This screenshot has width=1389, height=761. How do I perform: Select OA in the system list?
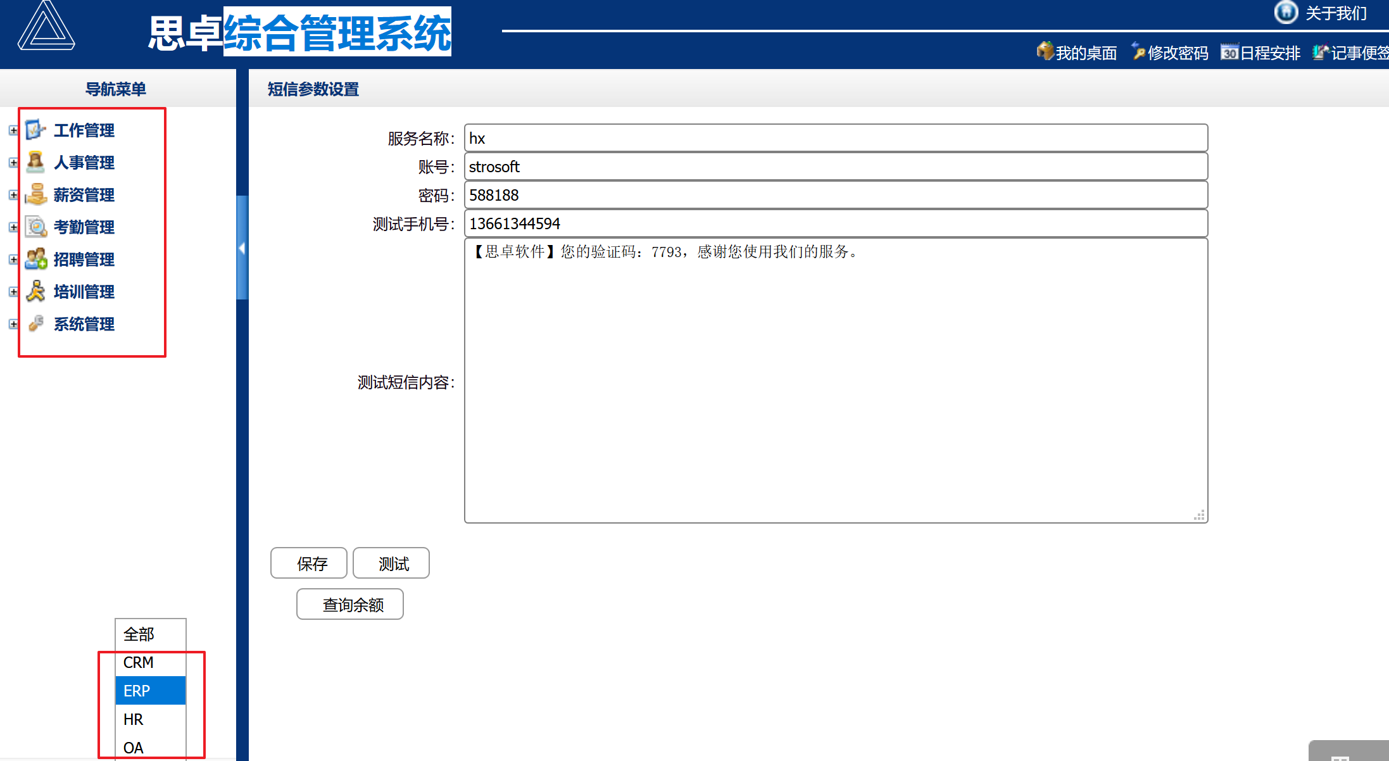click(151, 747)
